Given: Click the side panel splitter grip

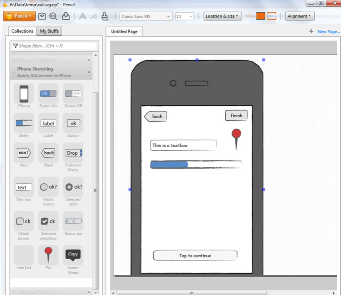Looking at the screenshot, I should point(95,191).
